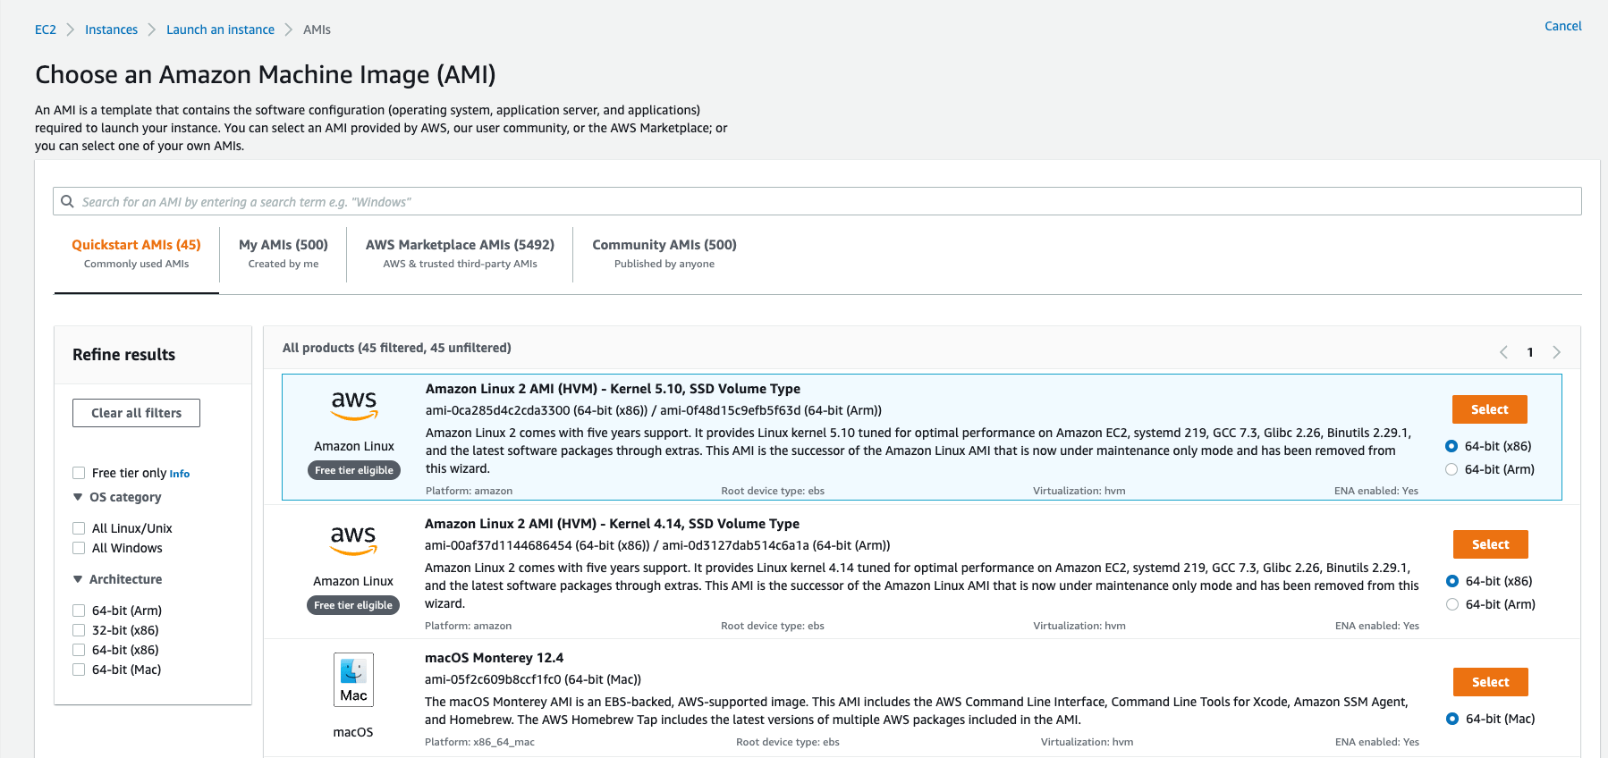Switch to the My AMIs tab
Image resolution: width=1608 pixels, height=758 pixels.
pyautogui.click(x=284, y=253)
